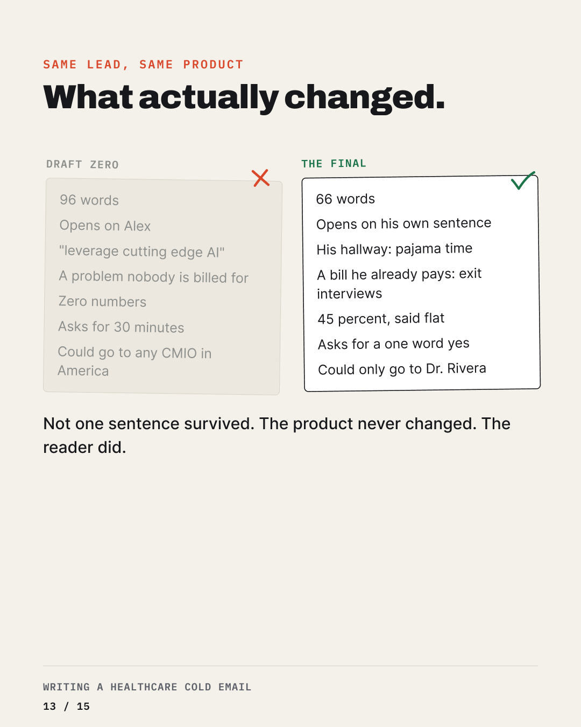Click the 'Not one sentence survived' paragraph

277,435
